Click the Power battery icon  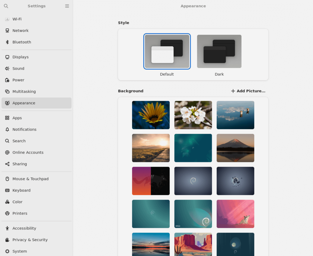(x=7, y=80)
